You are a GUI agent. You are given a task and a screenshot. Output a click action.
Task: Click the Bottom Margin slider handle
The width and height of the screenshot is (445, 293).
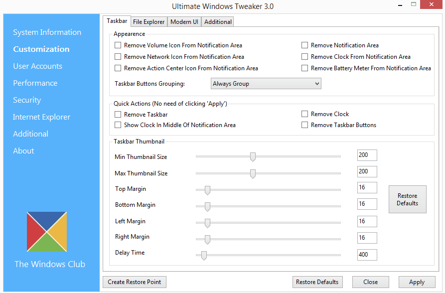pyautogui.click(x=207, y=207)
